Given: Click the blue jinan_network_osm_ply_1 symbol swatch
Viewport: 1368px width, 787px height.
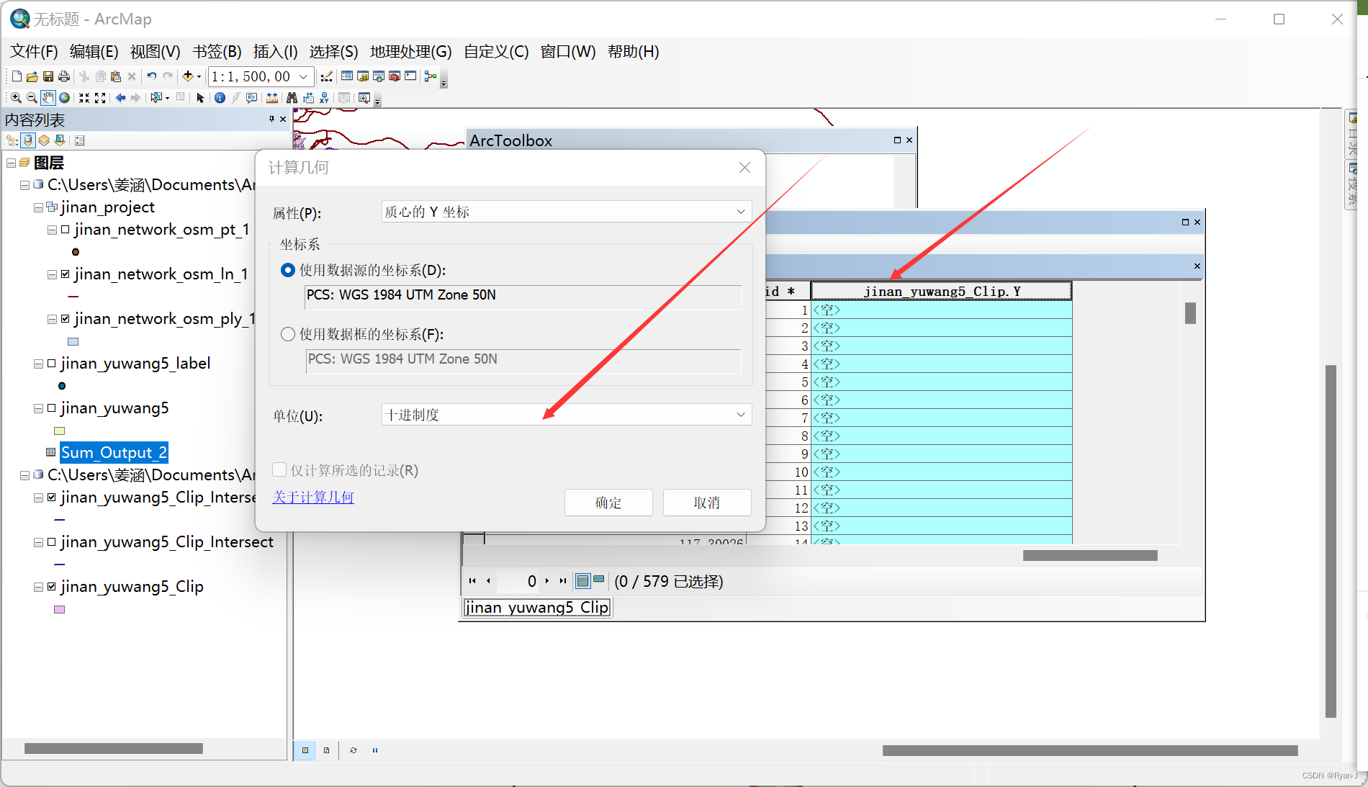Looking at the screenshot, I should click(x=73, y=341).
